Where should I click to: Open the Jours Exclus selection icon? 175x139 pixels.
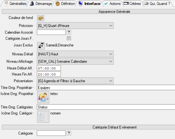[41, 45]
